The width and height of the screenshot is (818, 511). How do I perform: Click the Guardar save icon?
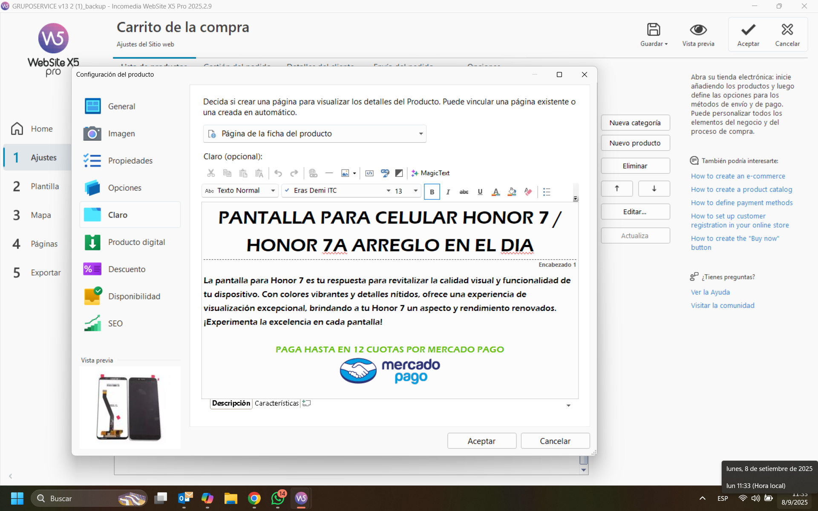point(654,34)
